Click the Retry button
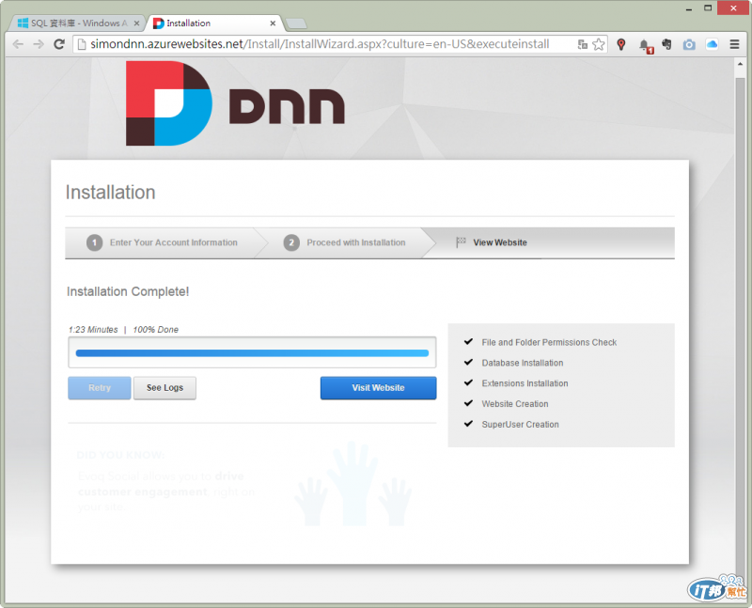 pyautogui.click(x=100, y=387)
